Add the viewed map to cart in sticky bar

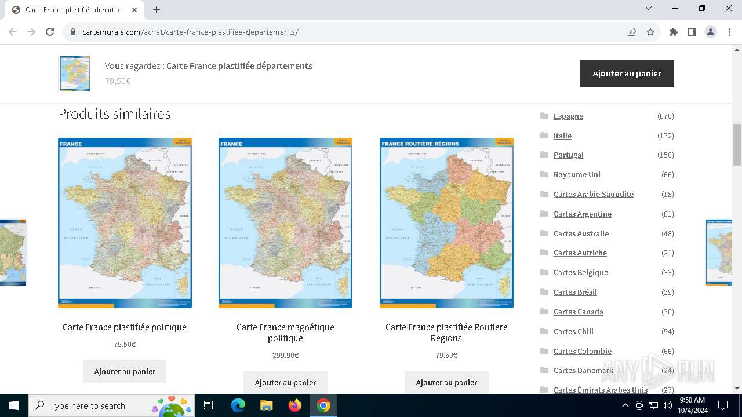[627, 74]
